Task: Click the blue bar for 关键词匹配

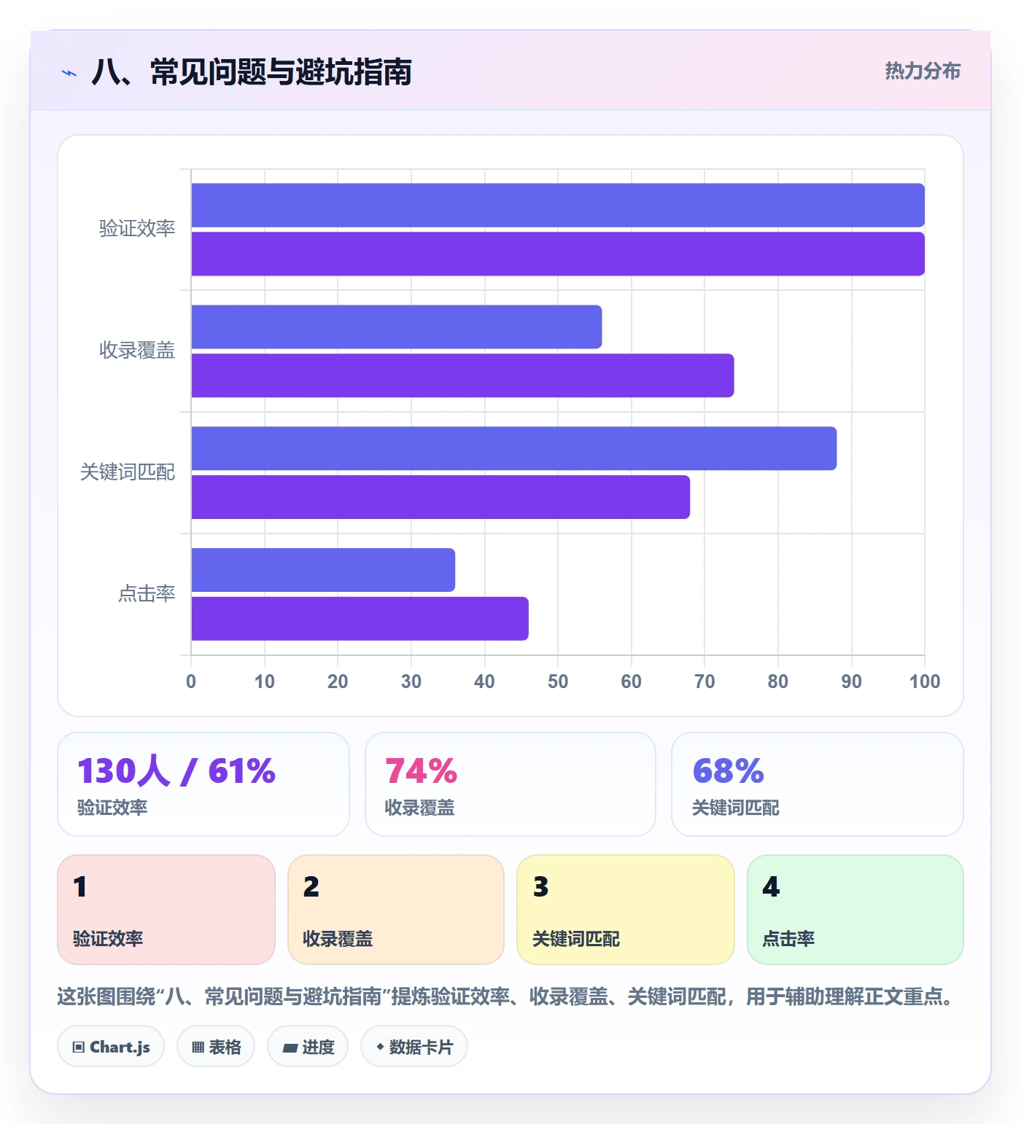Action: coord(514,448)
